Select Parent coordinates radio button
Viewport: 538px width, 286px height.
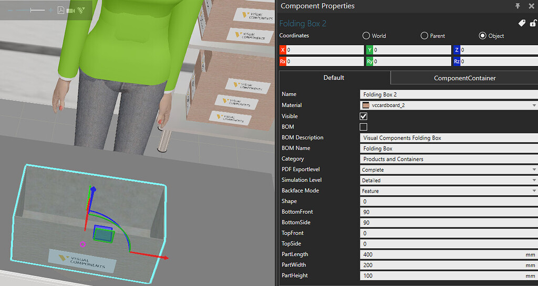(x=425, y=36)
